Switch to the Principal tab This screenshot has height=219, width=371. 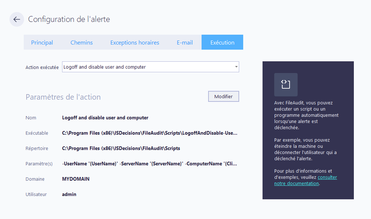pos(42,42)
